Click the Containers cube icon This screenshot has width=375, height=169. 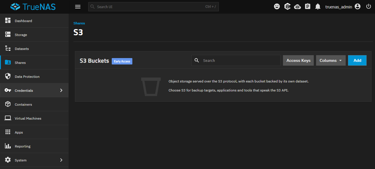8,104
